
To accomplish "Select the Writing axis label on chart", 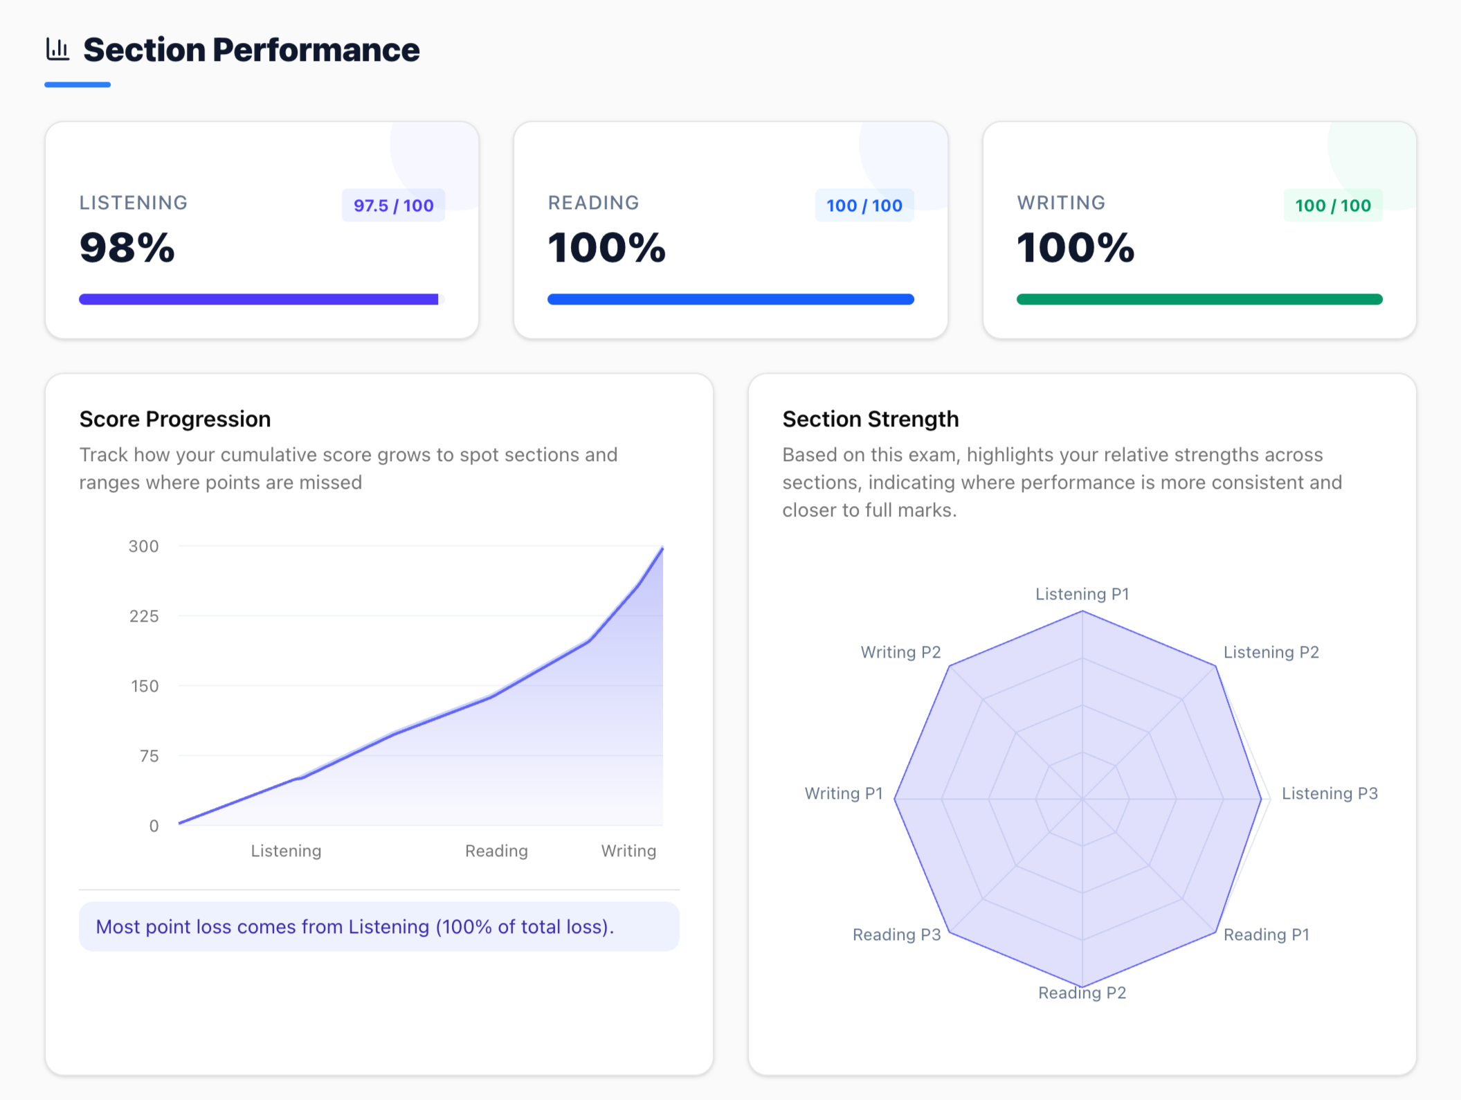I will (x=628, y=850).
